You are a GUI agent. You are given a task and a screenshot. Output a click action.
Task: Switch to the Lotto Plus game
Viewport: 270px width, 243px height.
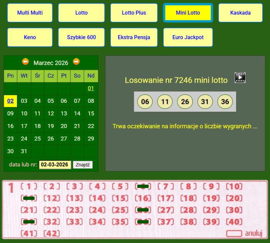click(134, 13)
